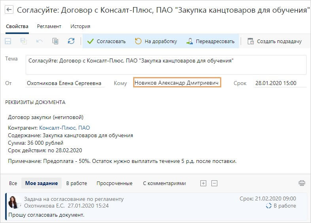This screenshot has height=223, width=311.
Task: Click text Срок действия: по 28.02.2020
Action: 45,150
